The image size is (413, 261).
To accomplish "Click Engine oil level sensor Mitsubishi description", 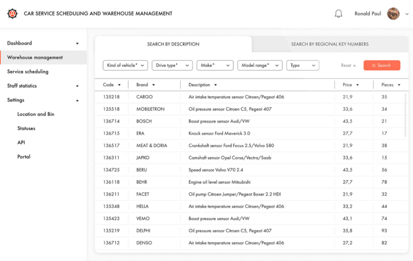I will [x=220, y=182].
